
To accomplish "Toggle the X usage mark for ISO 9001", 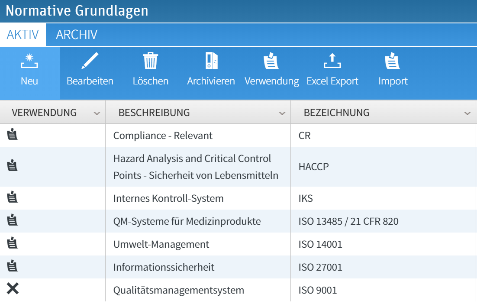I will 13,288.
